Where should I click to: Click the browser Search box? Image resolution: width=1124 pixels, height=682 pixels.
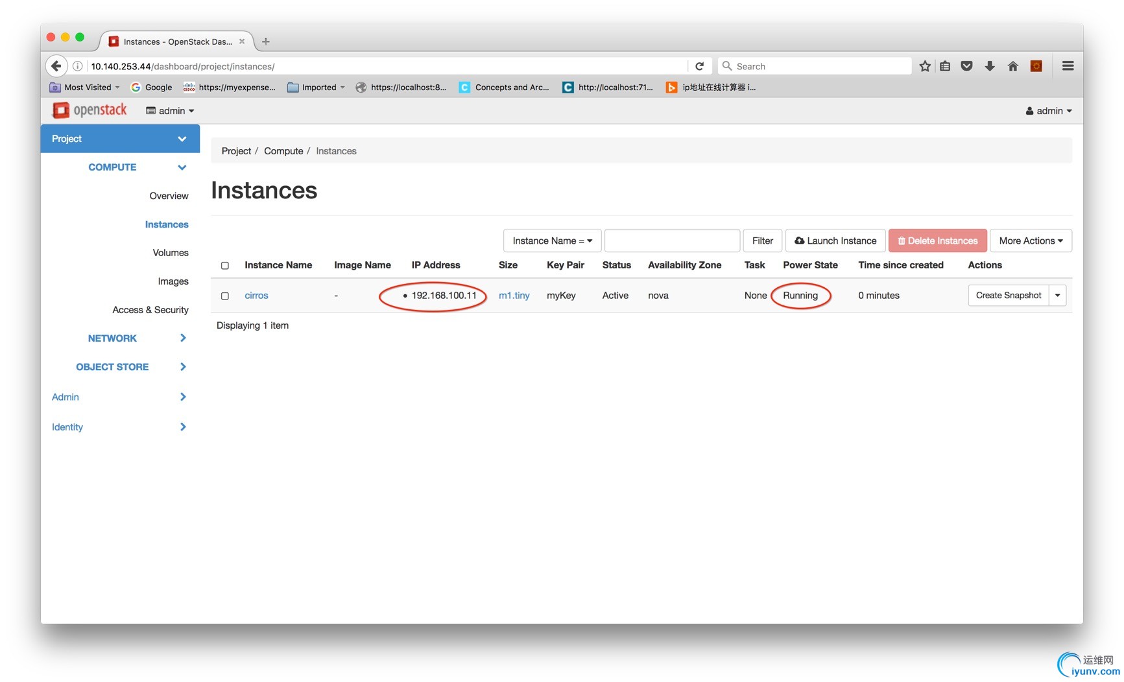815,66
